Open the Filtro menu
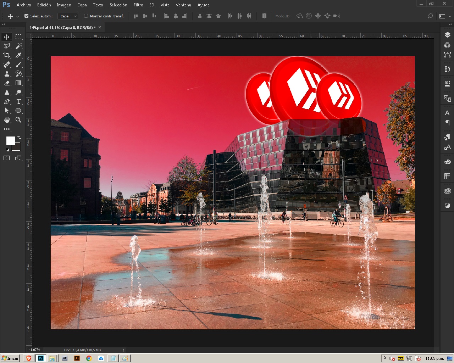 coord(138,5)
